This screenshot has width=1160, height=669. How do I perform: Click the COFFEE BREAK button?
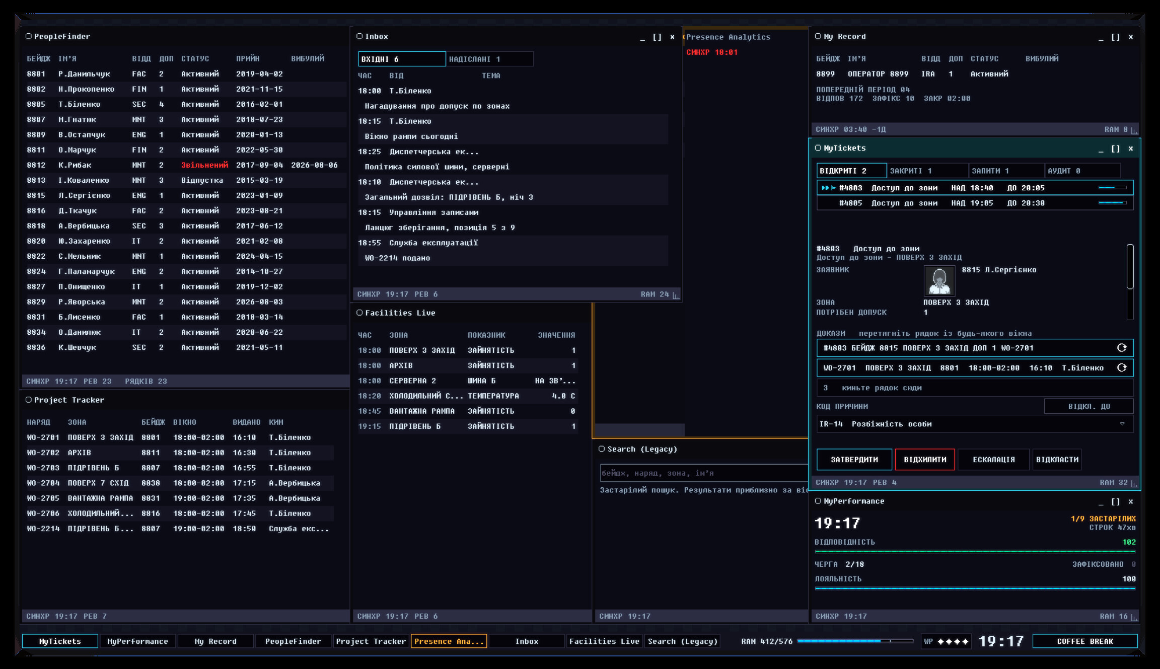point(1085,641)
